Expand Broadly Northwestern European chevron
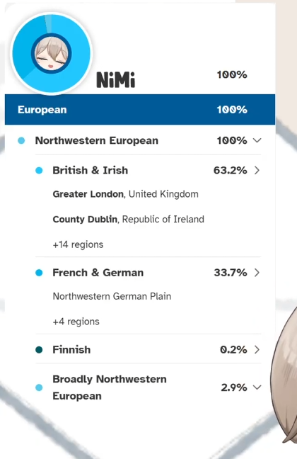The image size is (297, 459). 257,387
